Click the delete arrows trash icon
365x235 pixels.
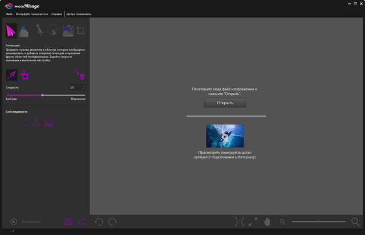click(x=81, y=75)
